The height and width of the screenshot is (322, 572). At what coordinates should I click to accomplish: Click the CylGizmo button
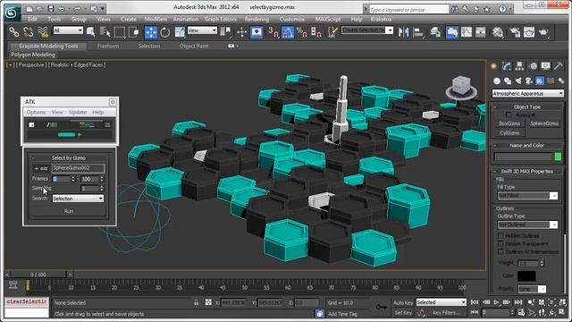[x=509, y=133]
